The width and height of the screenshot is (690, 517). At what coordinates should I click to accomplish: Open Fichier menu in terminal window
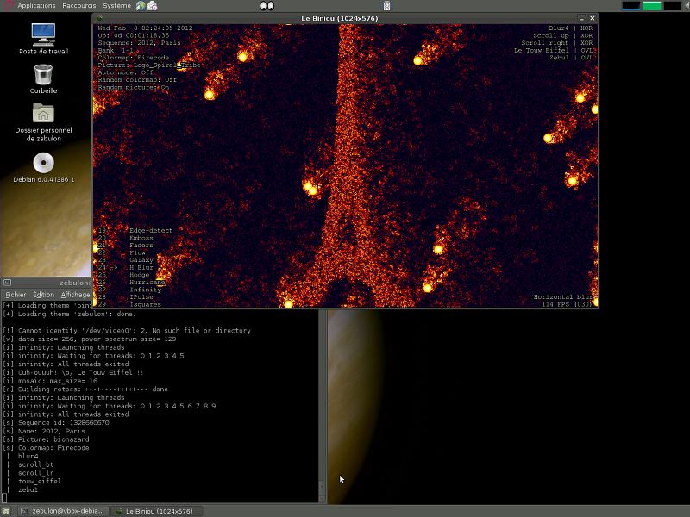[16, 295]
